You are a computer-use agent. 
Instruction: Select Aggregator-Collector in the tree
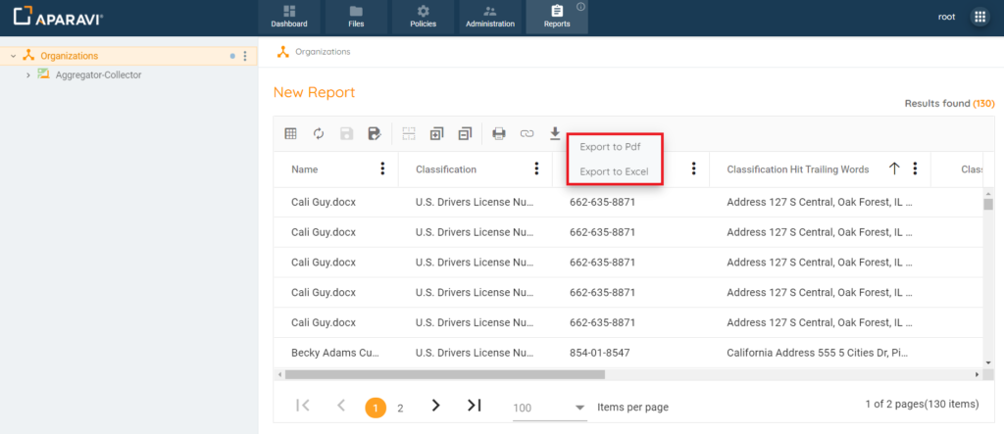point(99,75)
